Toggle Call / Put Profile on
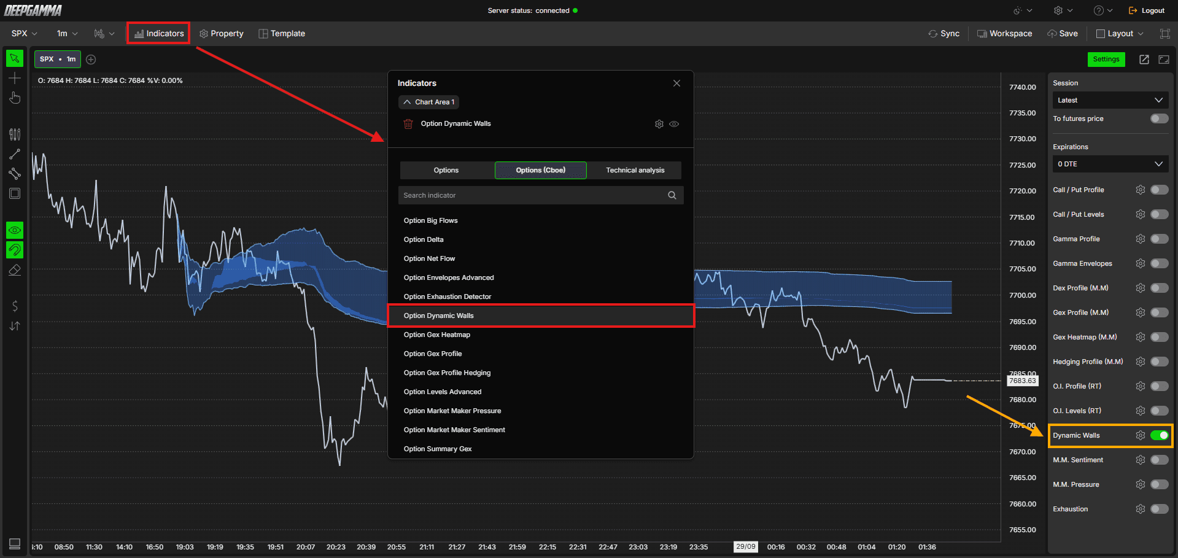 [1160, 190]
